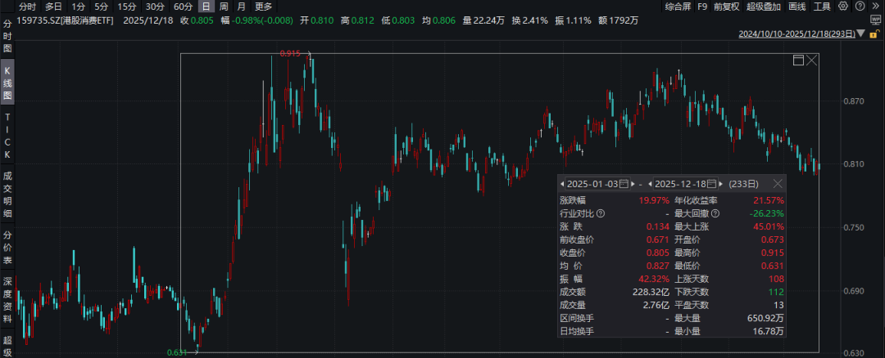The image size is (885, 358).
Task: Open the end date calendar picker
Action: click(x=712, y=184)
